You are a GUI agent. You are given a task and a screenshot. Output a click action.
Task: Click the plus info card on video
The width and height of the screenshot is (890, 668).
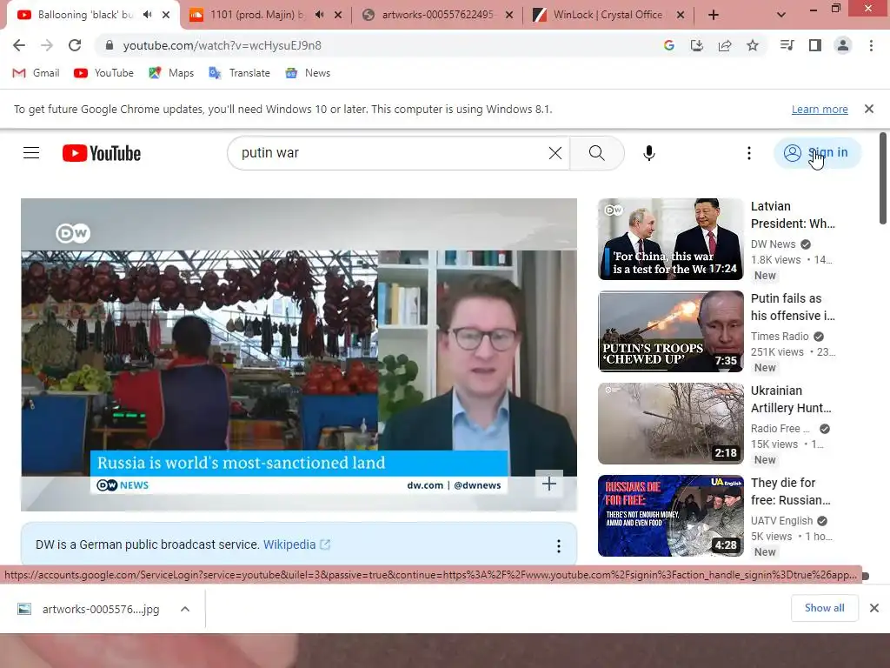coord(549,484)
